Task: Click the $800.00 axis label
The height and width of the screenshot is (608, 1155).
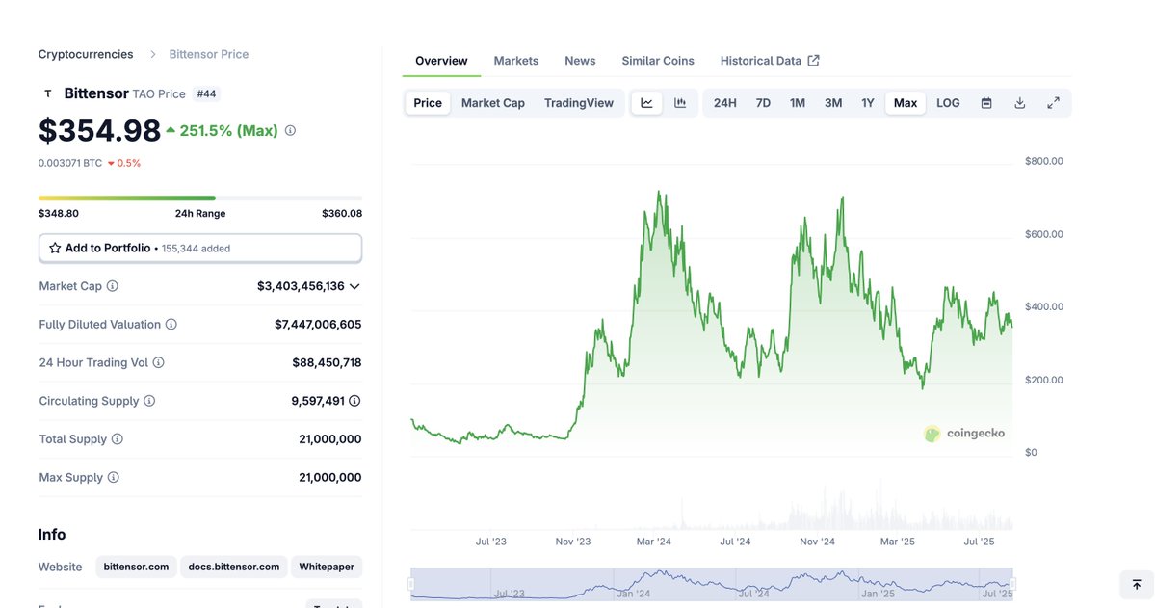Action: point(1044,161)
